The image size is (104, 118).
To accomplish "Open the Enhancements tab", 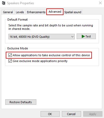I will click(36, 12).
